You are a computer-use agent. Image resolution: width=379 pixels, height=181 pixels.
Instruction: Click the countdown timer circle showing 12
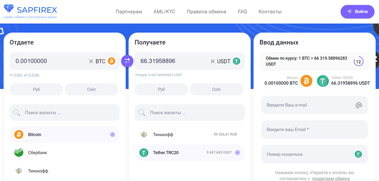[359, 62]
